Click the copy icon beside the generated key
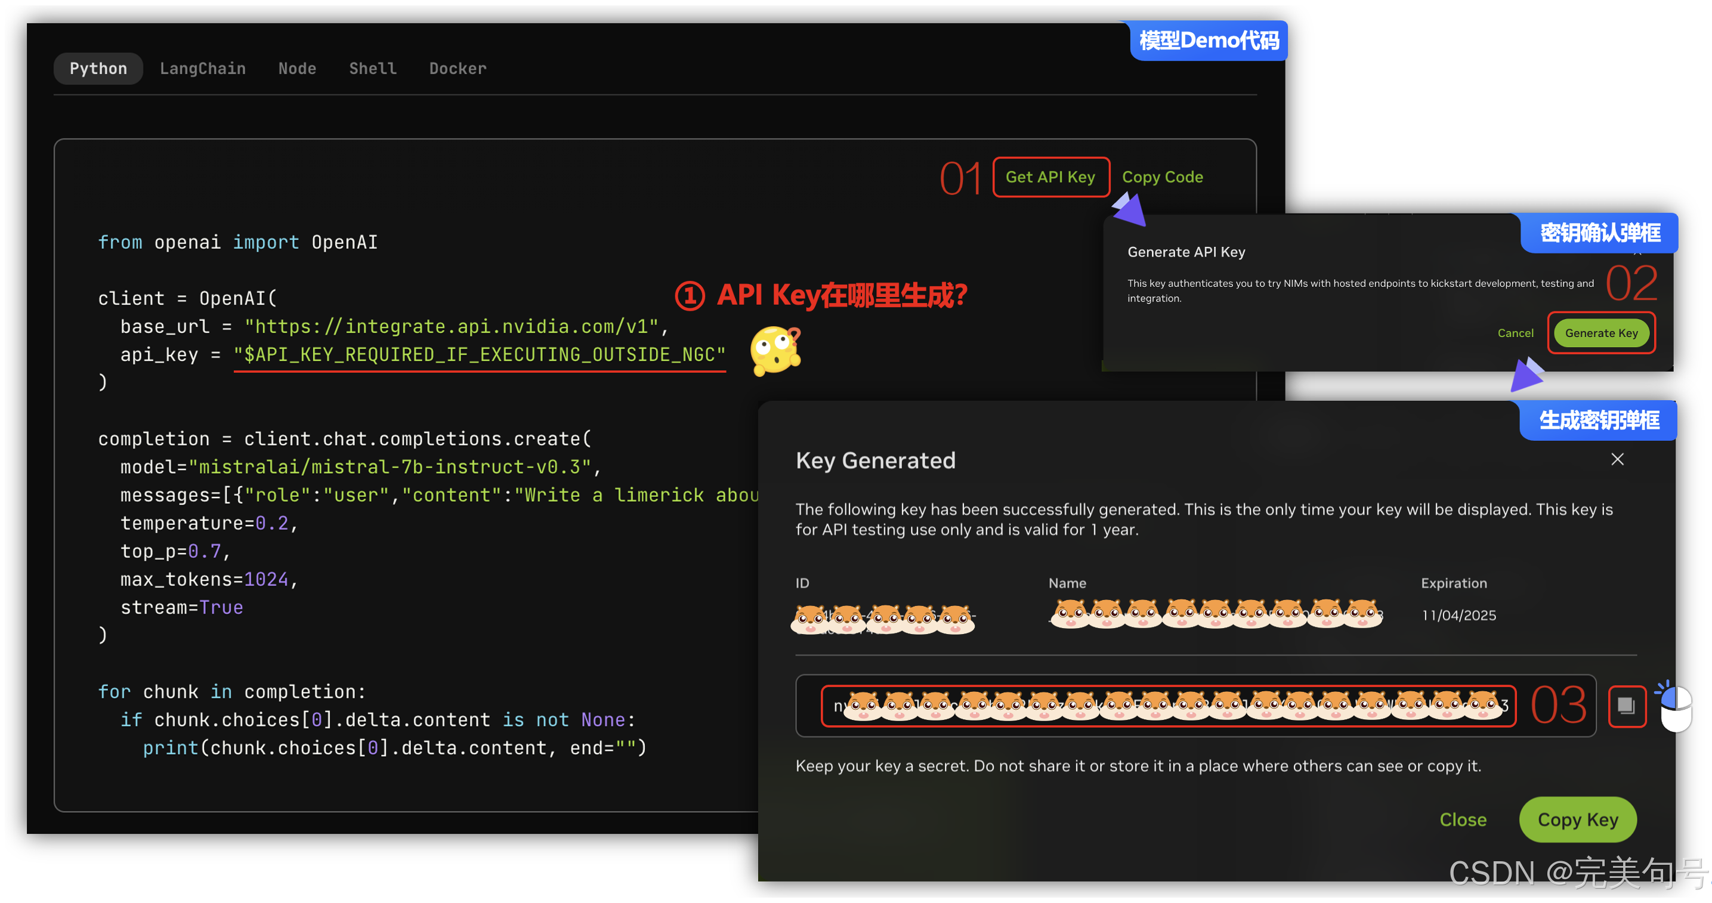 [x=1626, y=706]
